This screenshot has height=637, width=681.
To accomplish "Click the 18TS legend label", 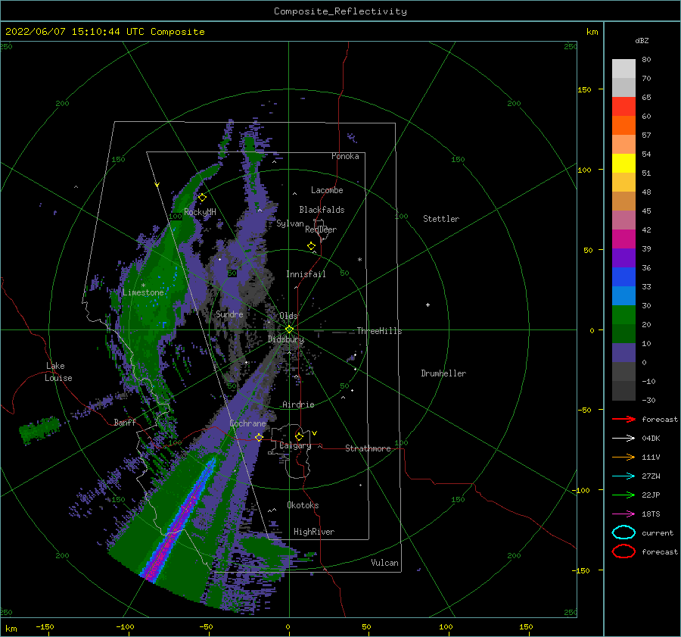I will [651, 514].
